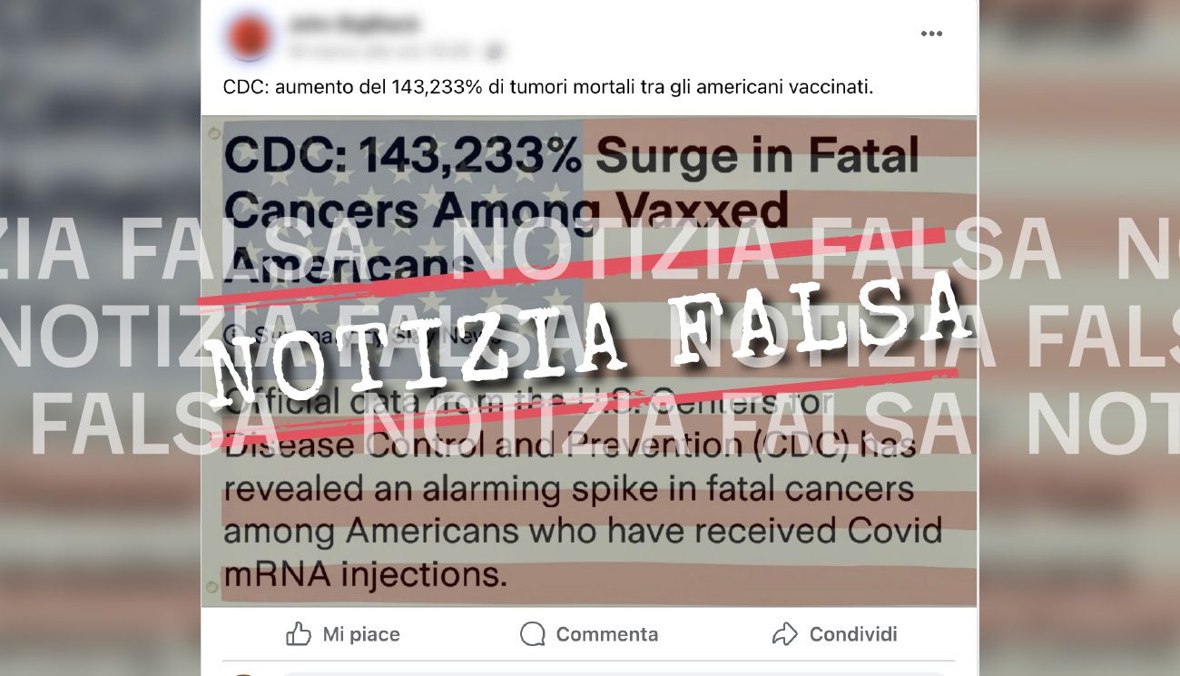1180x676 pixels.
Task: Click the thumbs-up Mi piace icon
Action: pyautogui.click(x=299, y=633)
